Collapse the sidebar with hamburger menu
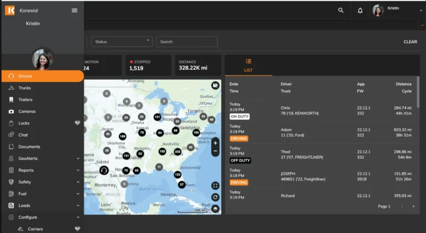This screenshot has width=426, height=233. (74, 10)
